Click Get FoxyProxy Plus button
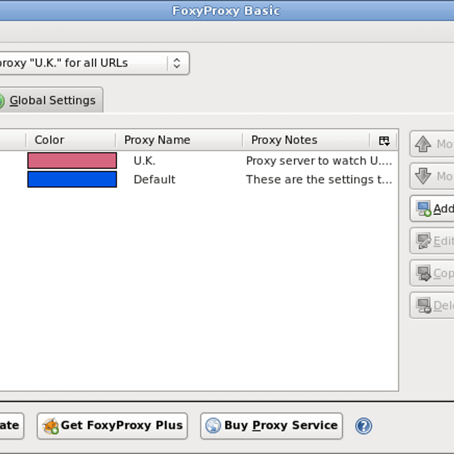 112,426
